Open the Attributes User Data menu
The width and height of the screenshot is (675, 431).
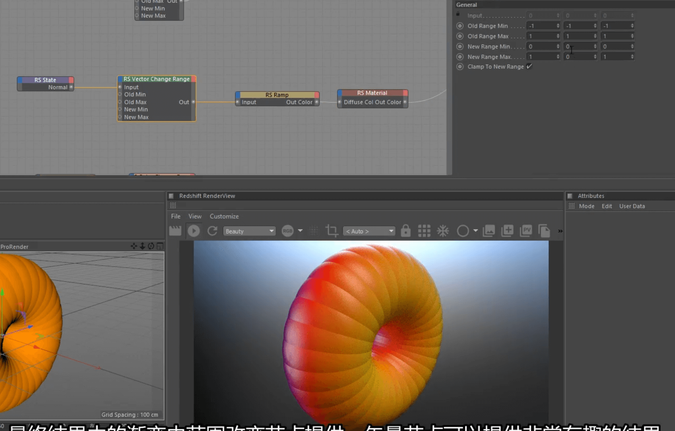[x=632, y=206]
